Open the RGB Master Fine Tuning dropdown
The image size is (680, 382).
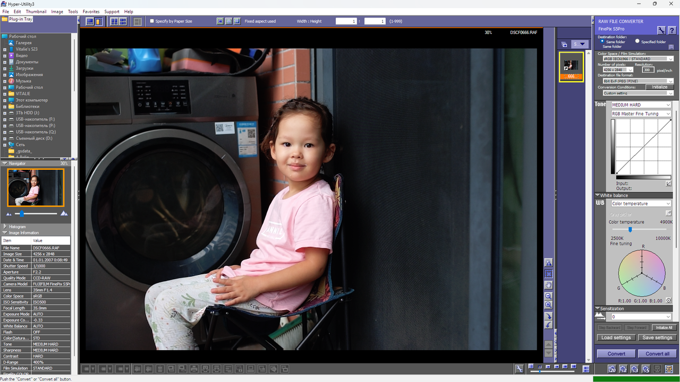[x=641, y=114]
